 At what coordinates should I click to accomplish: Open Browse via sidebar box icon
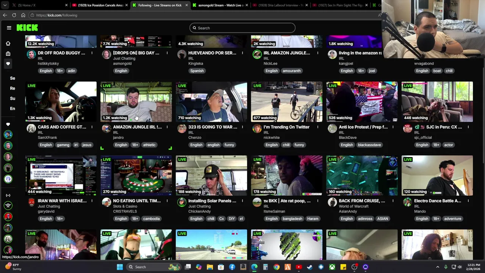[x=8, y=53]
